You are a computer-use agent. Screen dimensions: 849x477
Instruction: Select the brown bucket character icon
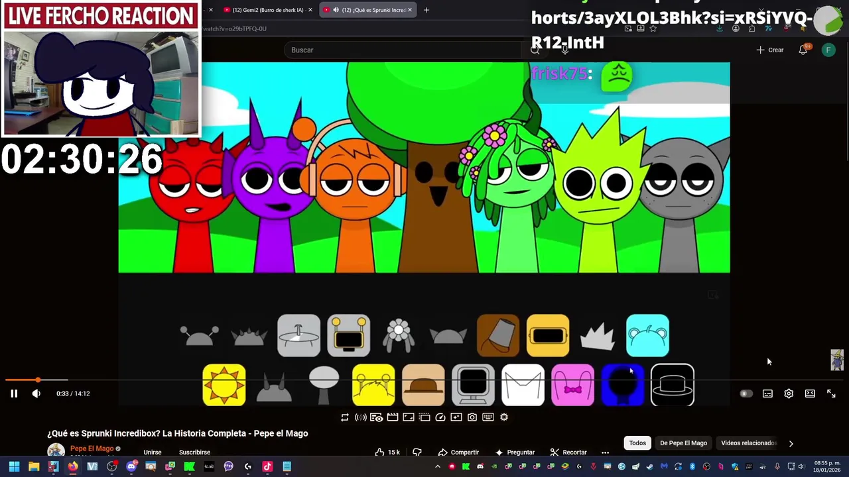tap(498, 335)
